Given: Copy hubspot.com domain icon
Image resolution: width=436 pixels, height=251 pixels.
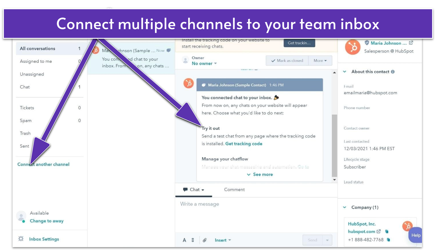Looking at the screenshot, I should [x=387, y=231].
